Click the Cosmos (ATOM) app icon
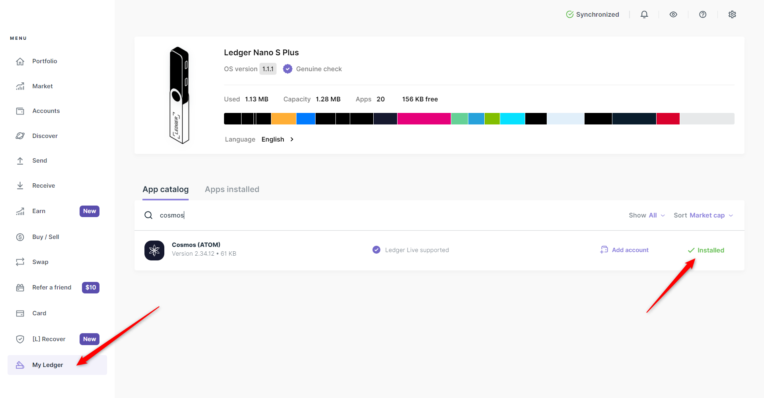Image resolution: width=764 pixels, height=398 pixels. [154, 250]
